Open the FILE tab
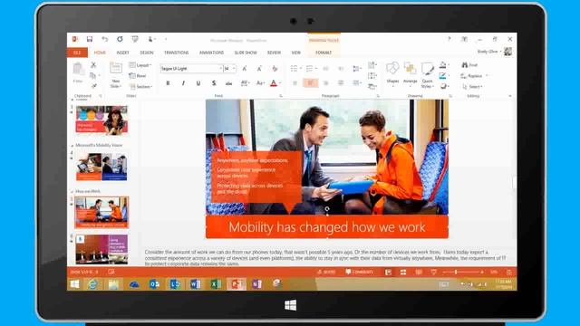580x326 pixels. tap(77, 53)
